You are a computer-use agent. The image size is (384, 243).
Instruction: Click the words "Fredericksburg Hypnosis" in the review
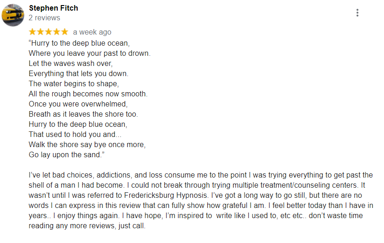coord(166,196)
